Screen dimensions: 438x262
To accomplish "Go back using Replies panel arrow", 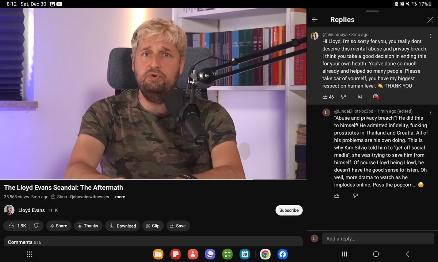I will coord(315,20).
